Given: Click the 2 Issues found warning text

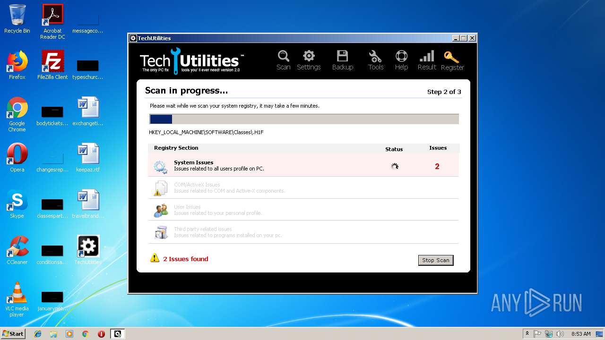Looking at the screenshot, I should (186, 259).
